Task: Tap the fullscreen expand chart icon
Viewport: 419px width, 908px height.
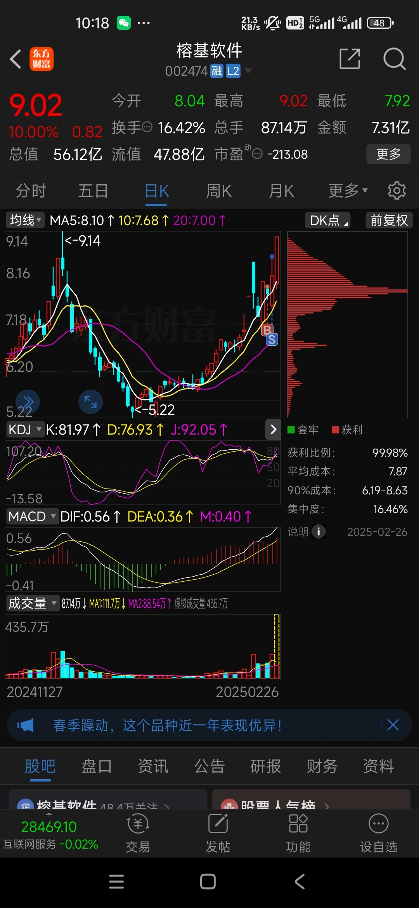Action: (90, 402)
